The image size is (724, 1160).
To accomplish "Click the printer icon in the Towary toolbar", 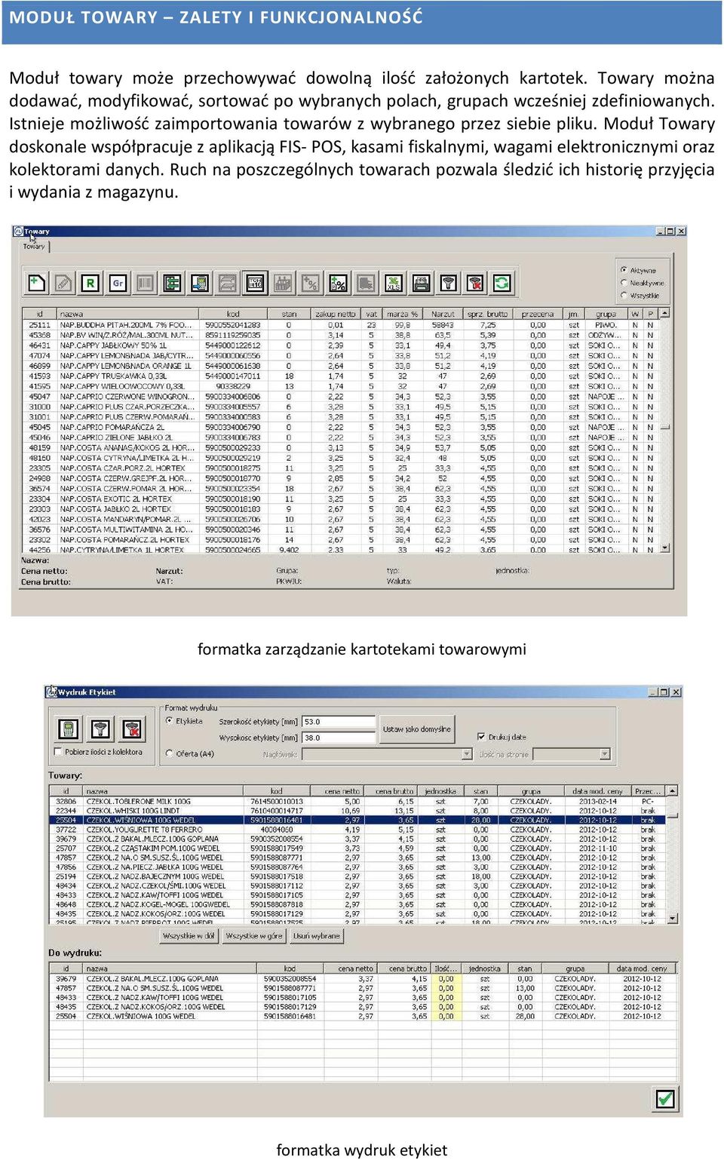I will pos(421,284).
